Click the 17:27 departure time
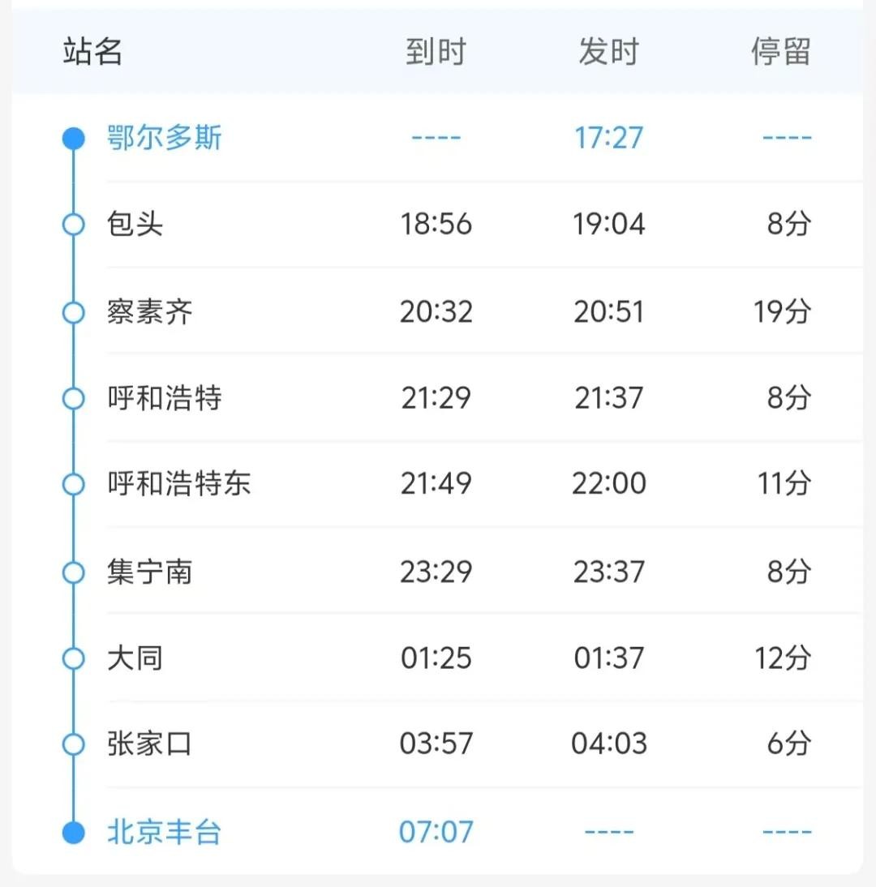This screenshot has width=876, height=887. pyautogui.click(x=608, y=138)
